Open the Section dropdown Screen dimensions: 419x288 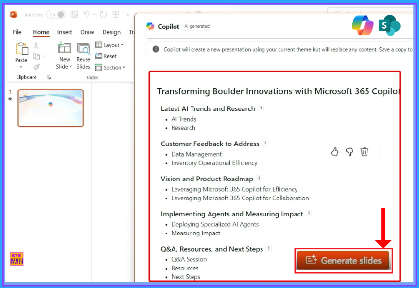click(x=110, y=68)
